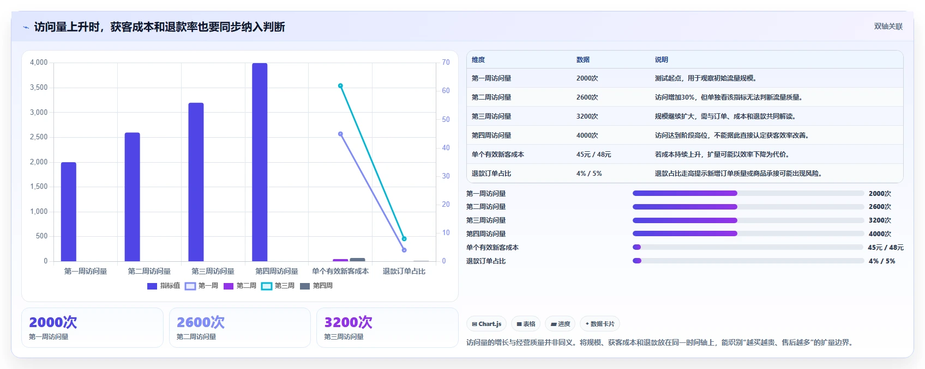Select the Chart.js tag chip

(486, 324)
